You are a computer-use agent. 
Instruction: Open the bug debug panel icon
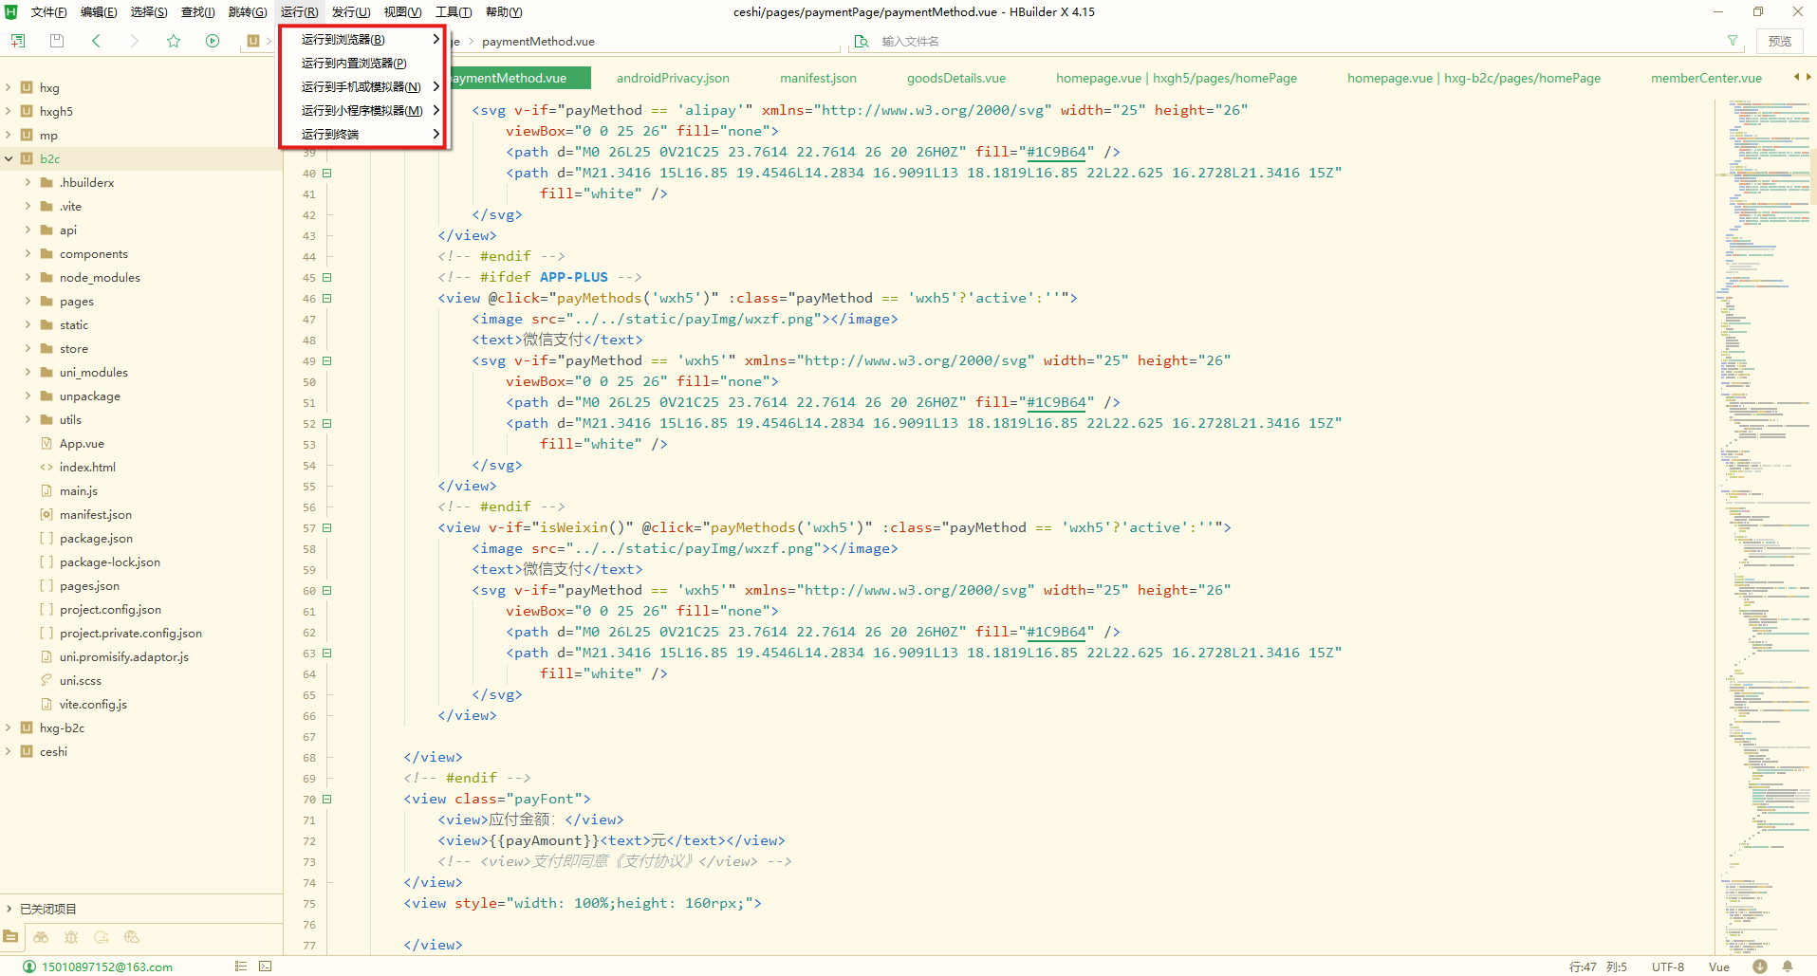click(71, 936)
